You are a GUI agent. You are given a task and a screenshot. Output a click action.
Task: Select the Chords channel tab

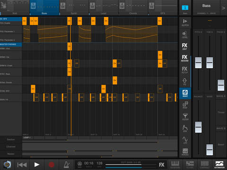pos(133,8)
